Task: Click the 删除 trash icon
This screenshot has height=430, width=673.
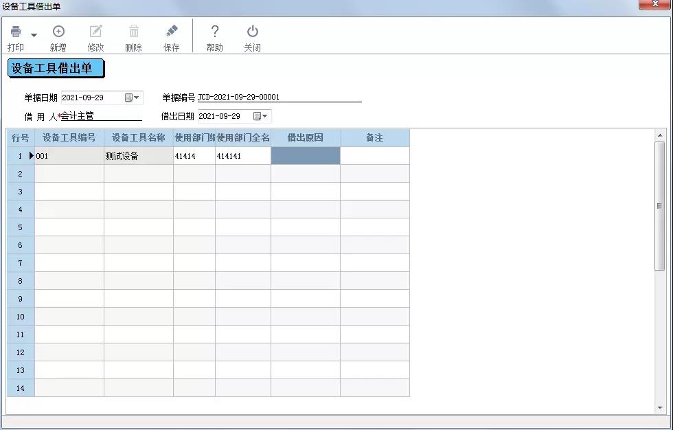Action: [134, 32]
